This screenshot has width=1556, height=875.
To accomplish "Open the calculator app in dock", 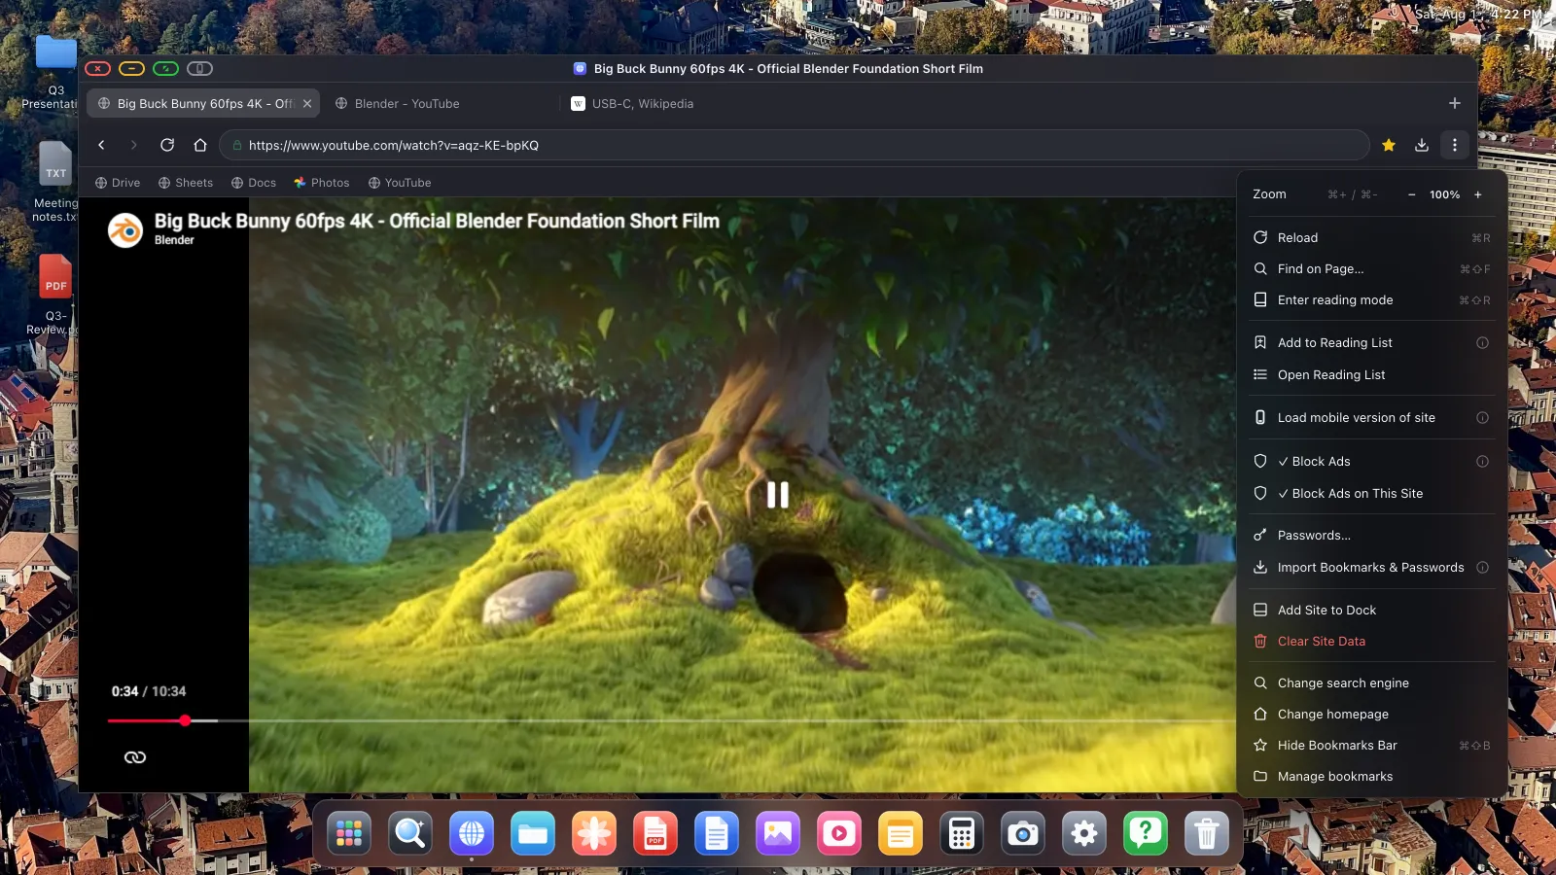I will pyautogui.click(x=962, y=833).
